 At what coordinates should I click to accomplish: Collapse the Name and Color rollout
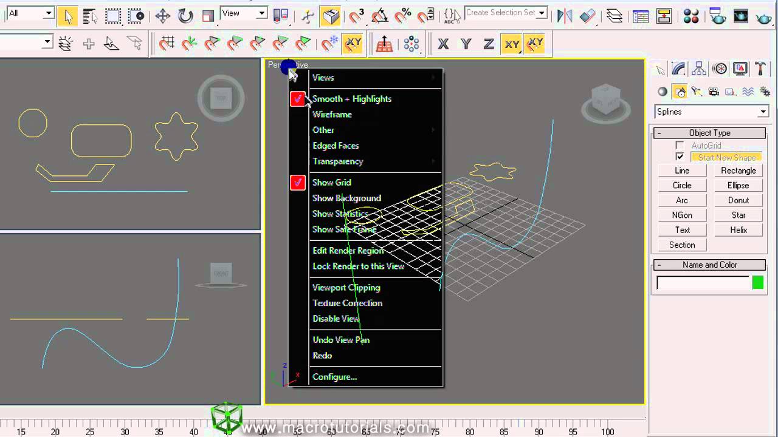(x=709, y=265)
